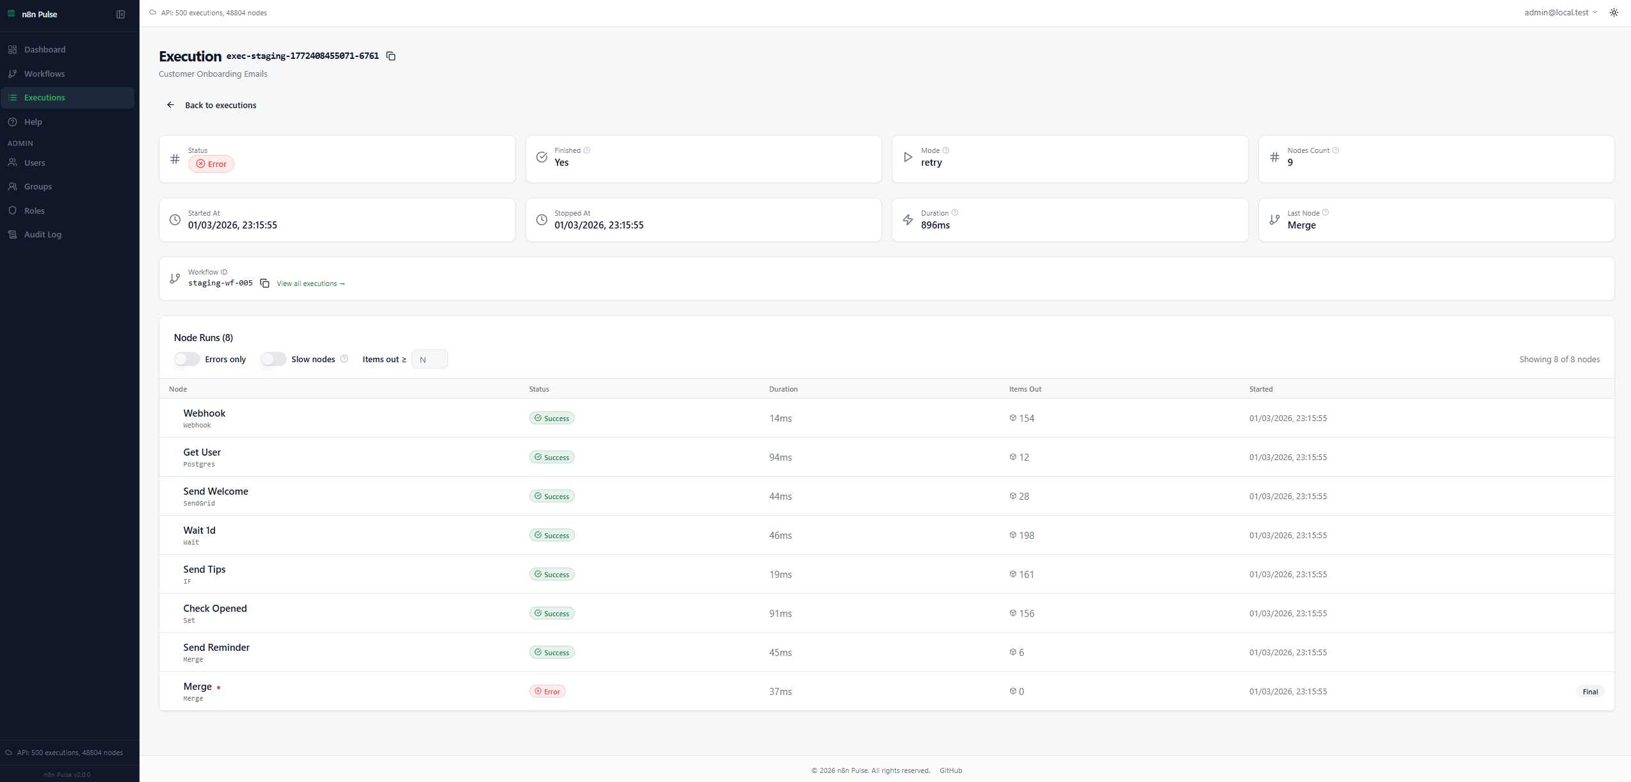Viewport: 1631px width, 782px height.
Task: Open the Users admin page
Action: 35,163
